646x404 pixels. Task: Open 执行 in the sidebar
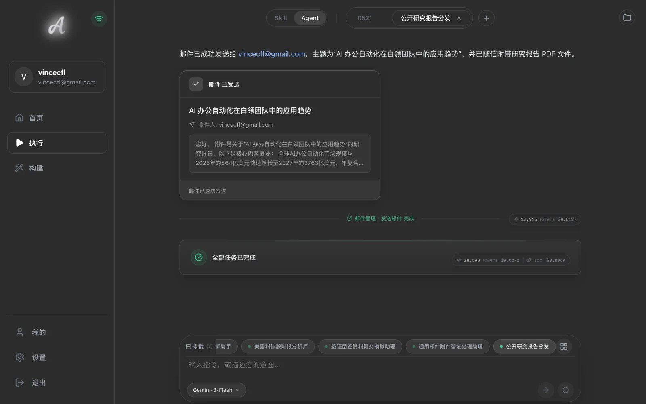57,143
